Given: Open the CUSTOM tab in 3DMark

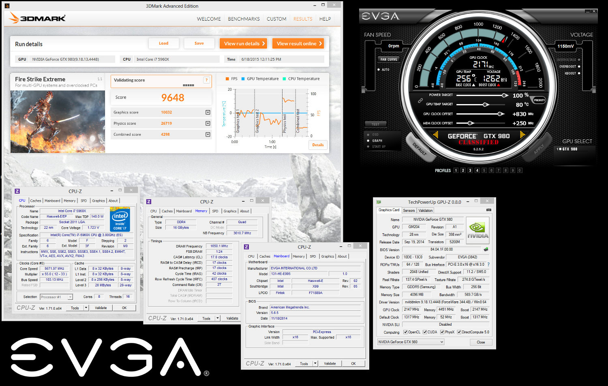Looking at the screenshot, I should (276, 19).
